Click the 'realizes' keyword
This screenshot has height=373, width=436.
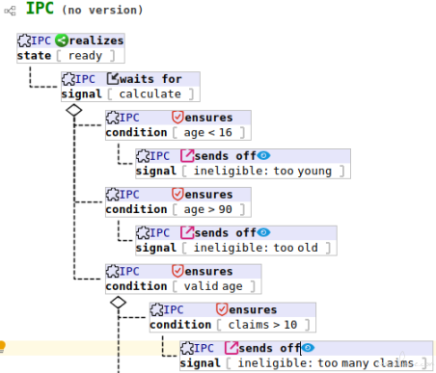pyautogui.click(x=96, y=40)
